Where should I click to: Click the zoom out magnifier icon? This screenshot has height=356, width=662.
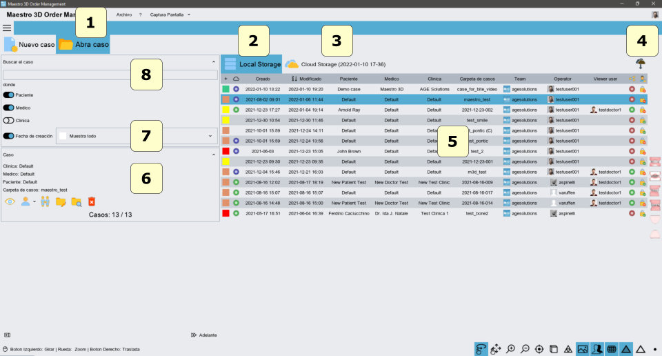(x=525, y=349)
